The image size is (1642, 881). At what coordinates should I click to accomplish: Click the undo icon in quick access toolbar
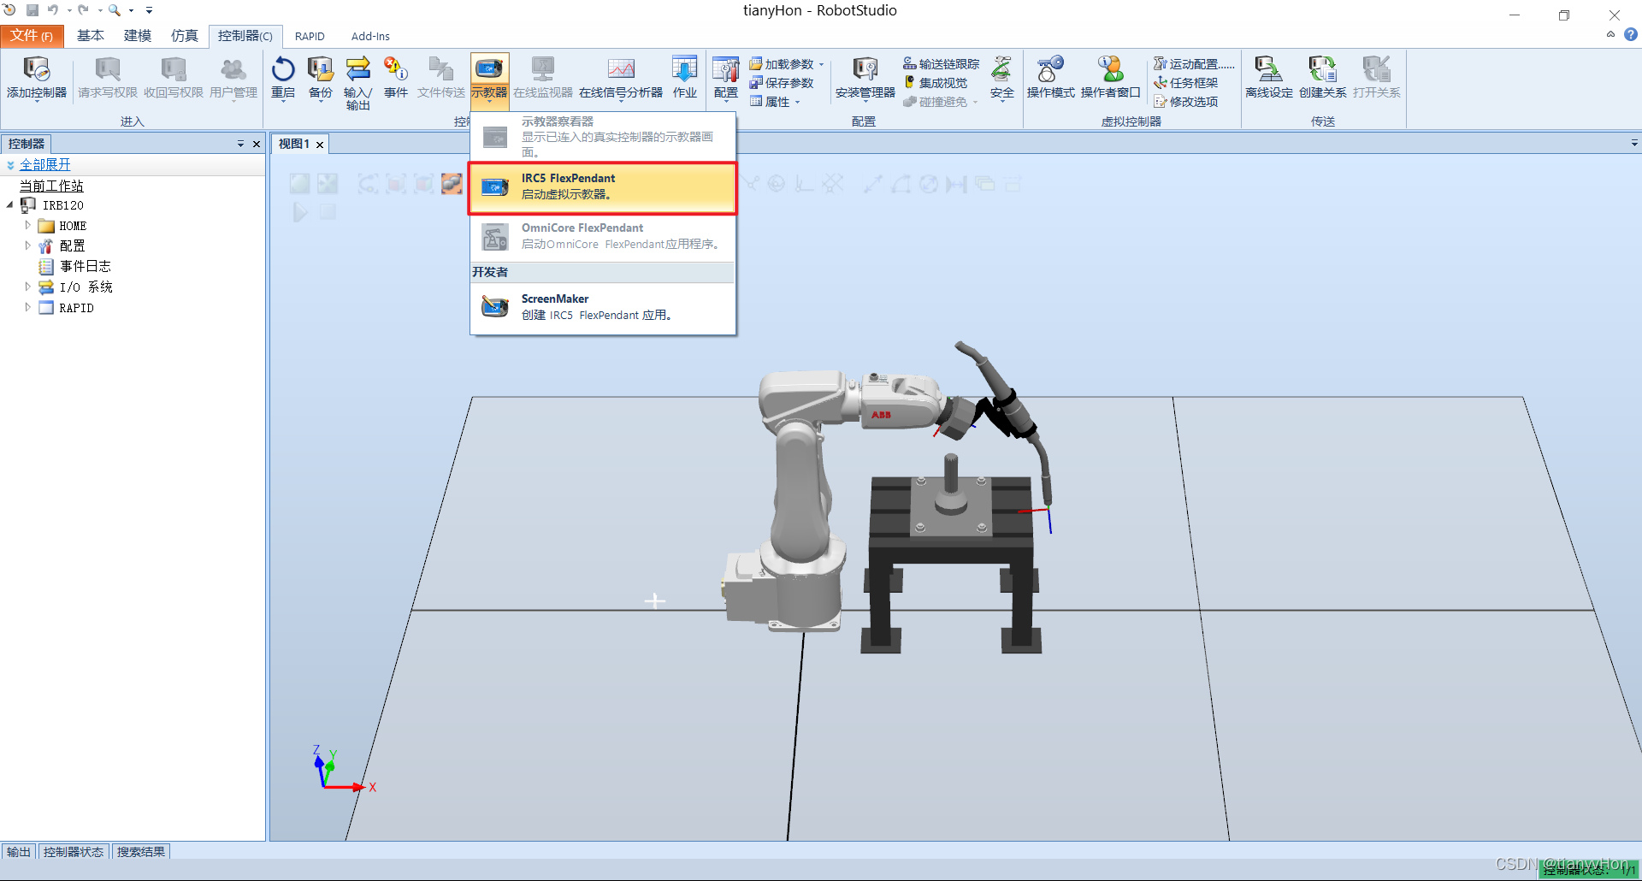pos(53,10)
